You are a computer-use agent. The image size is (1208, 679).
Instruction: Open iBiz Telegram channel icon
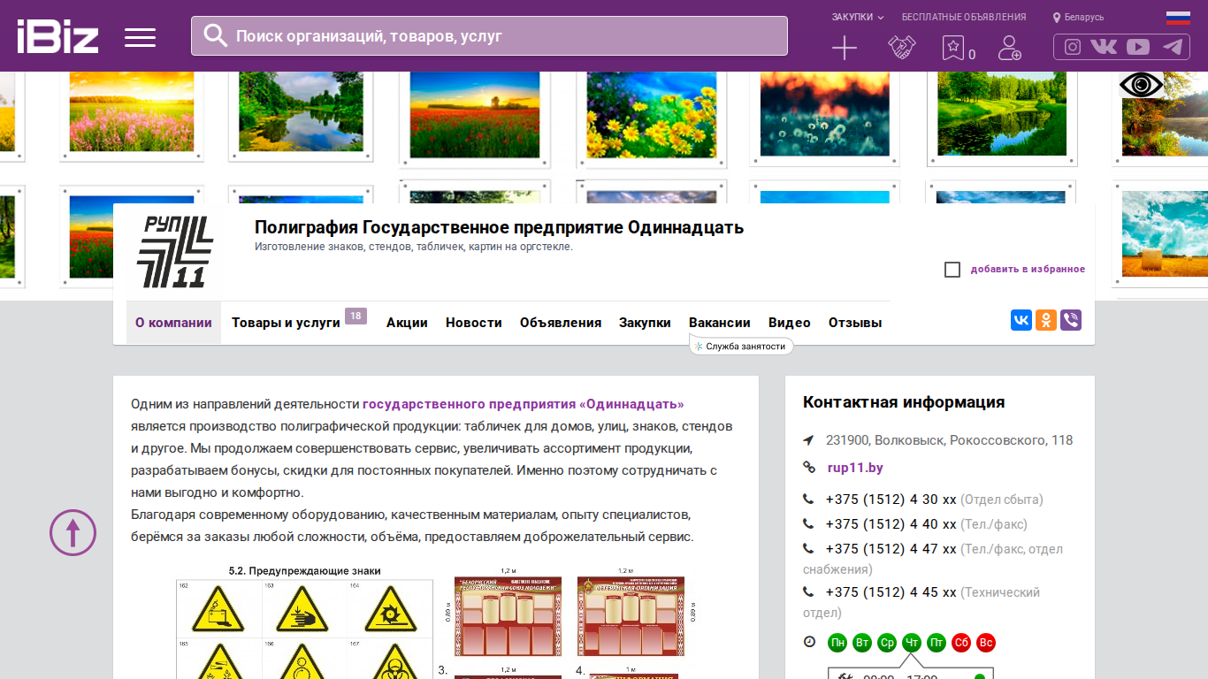(x=1173, y=47)
